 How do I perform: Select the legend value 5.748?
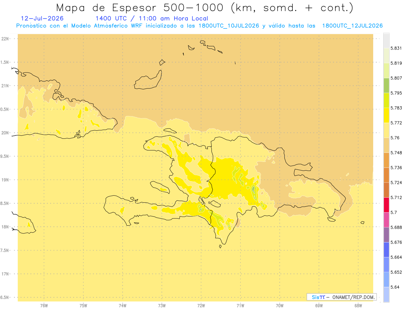coord(396,153)
